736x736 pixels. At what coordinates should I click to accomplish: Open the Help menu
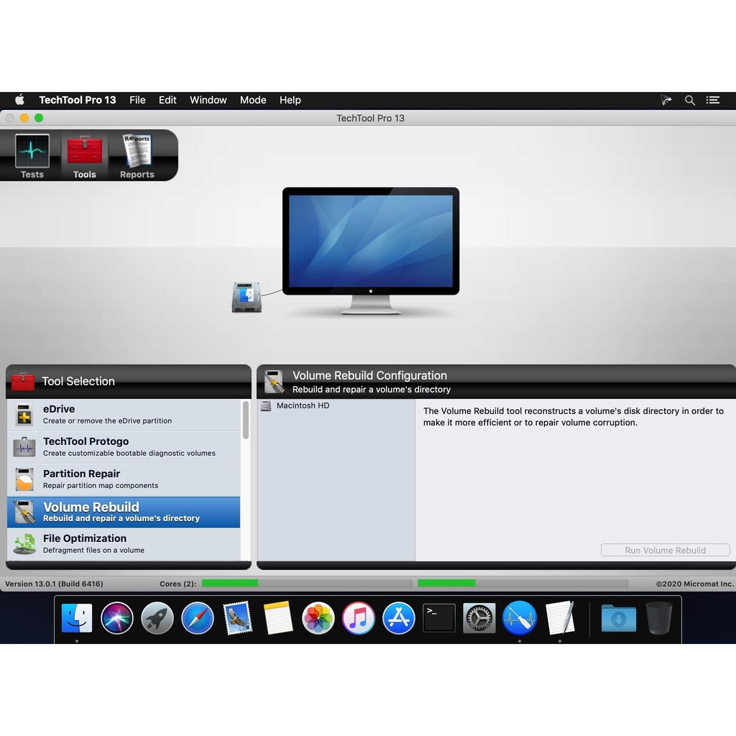(x=290, y=100)
